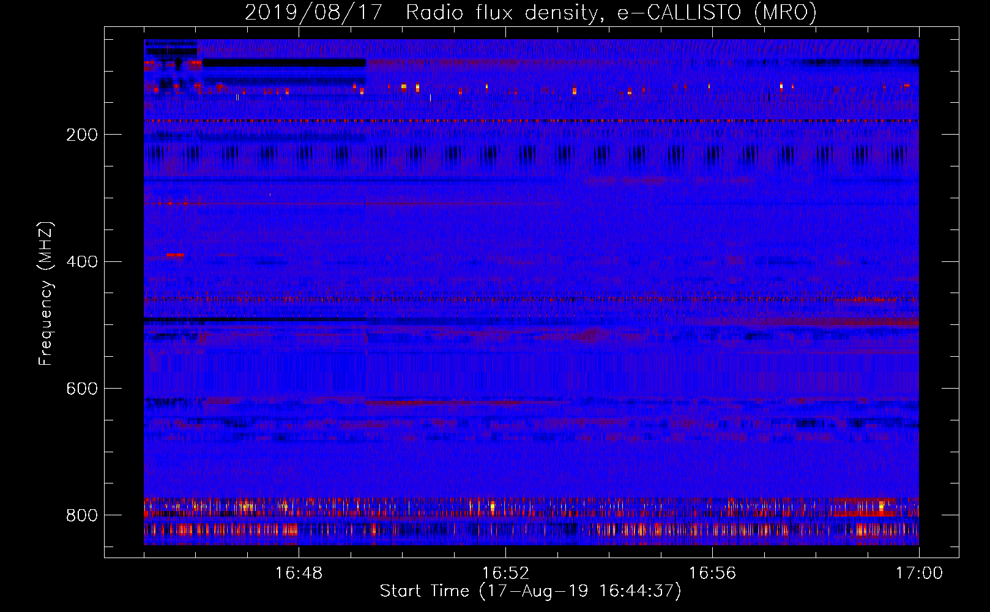Click the 'Start Time (17-Aug-19 16:44:37)' label

(530, 591)
